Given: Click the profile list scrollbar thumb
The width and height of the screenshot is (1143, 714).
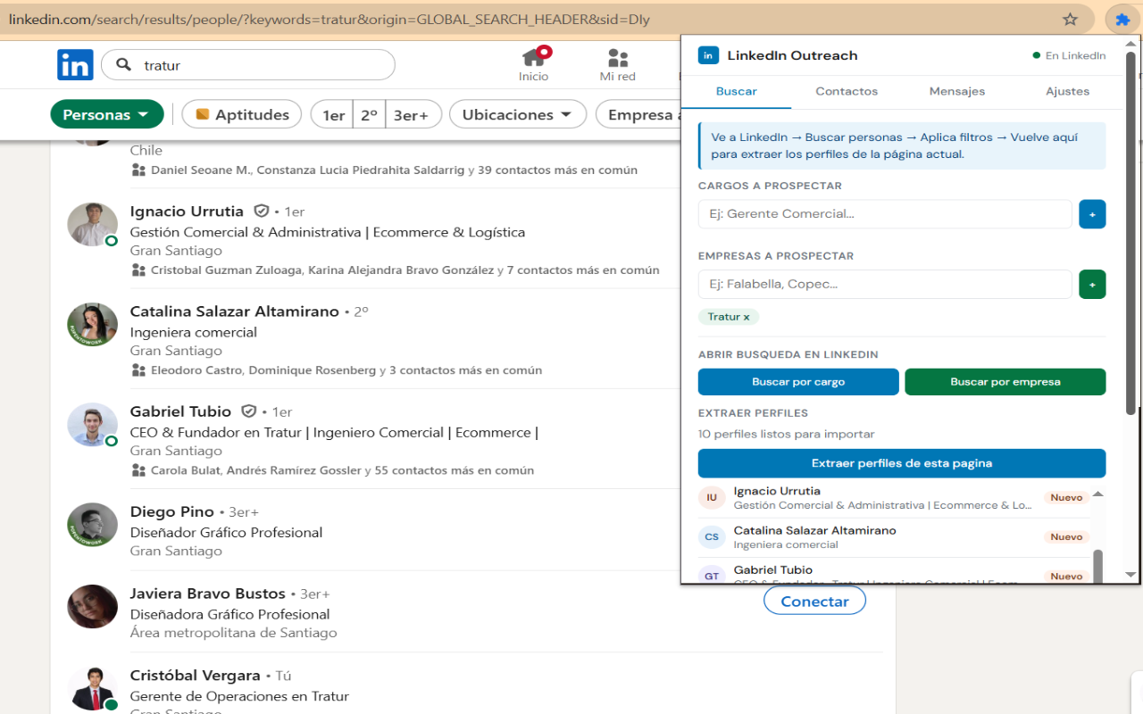Looking at the screenshot, I should coord(1097,566).
